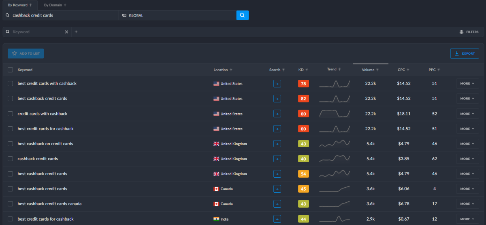
Task: Check the 'best cashback credit cards' United States row
Action: (10, 99)
